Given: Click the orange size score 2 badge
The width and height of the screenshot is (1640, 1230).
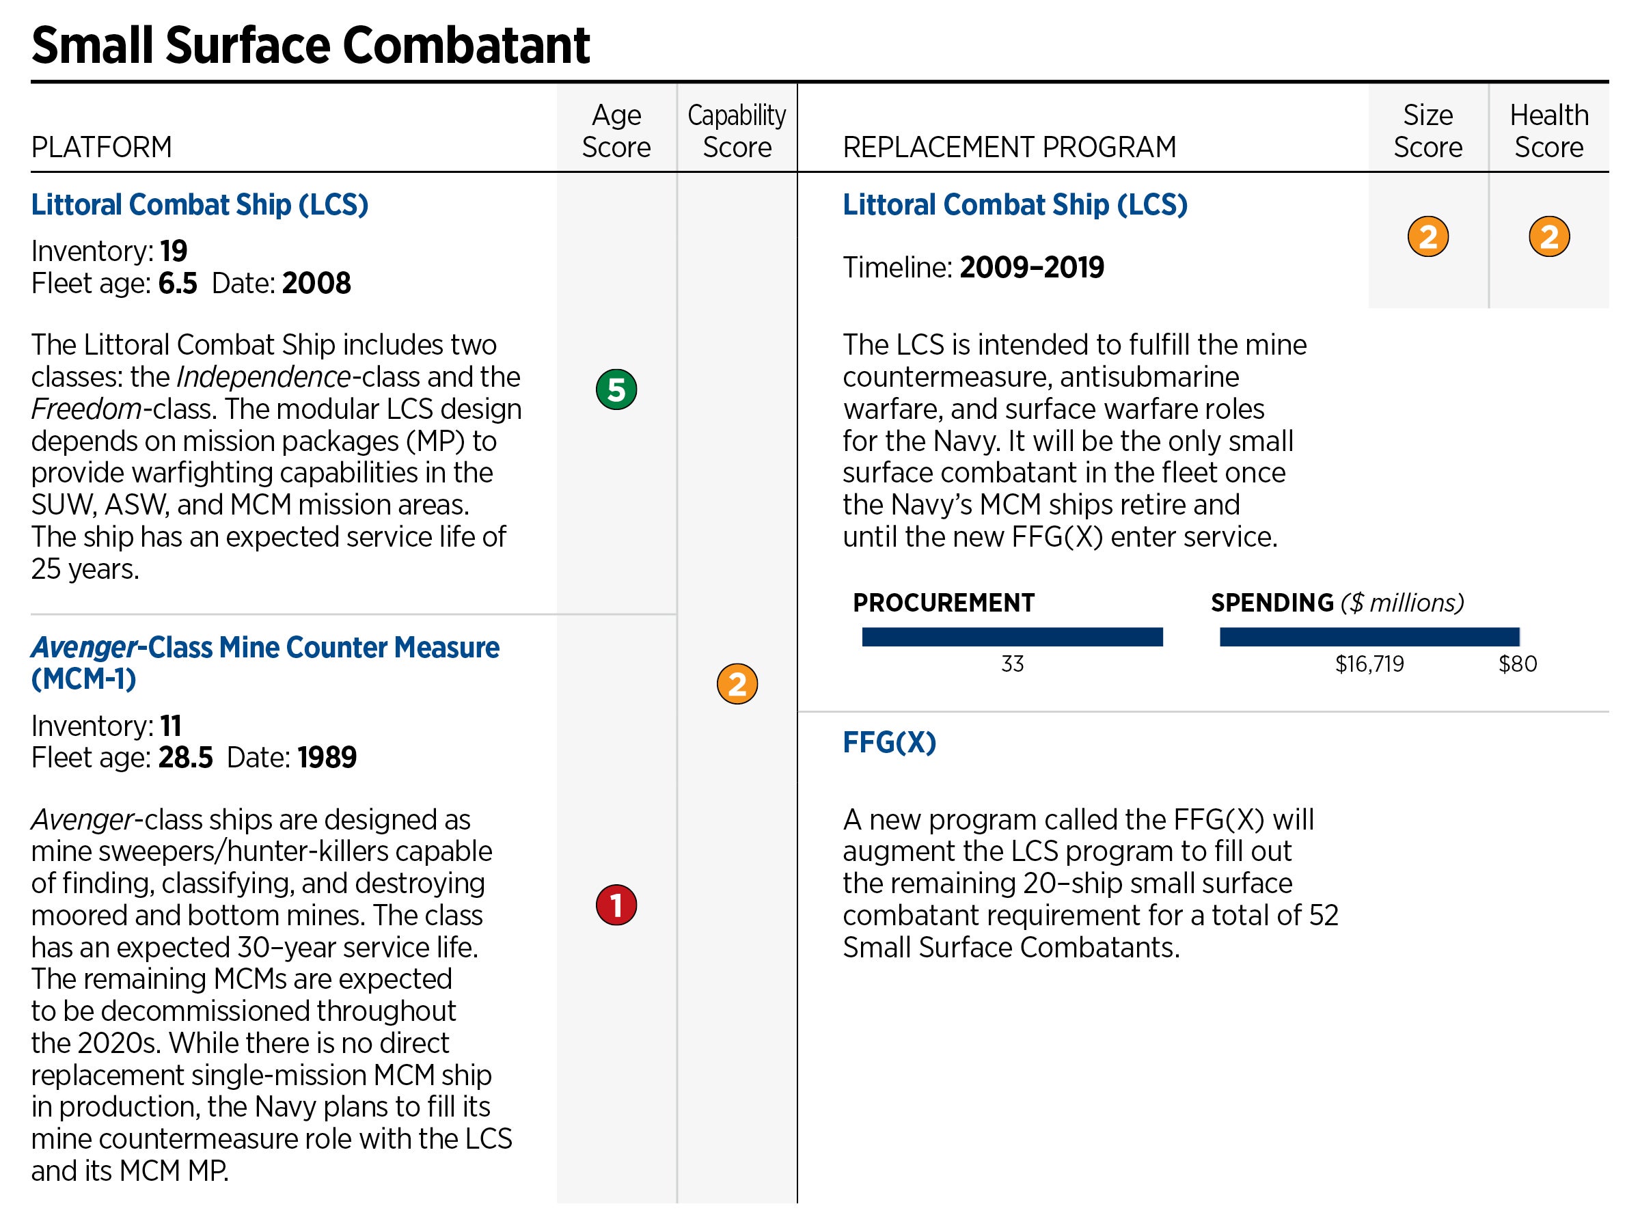Looking at the screenshot, I should 1428,236.
